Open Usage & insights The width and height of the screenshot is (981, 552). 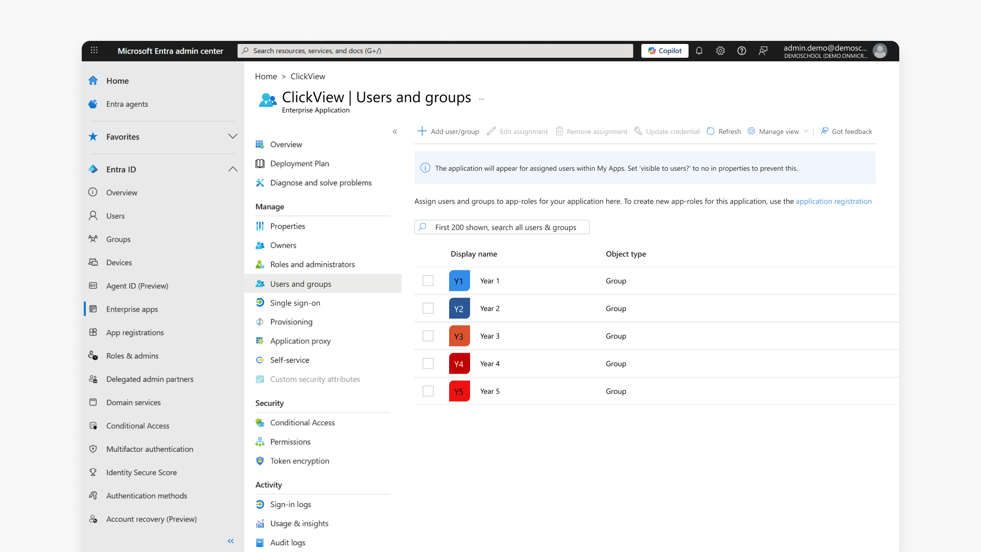pos(299,523)
